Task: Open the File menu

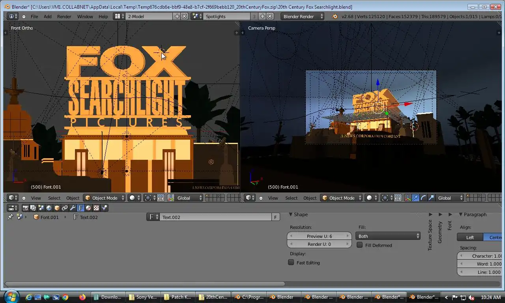Action: click(34, 17)
